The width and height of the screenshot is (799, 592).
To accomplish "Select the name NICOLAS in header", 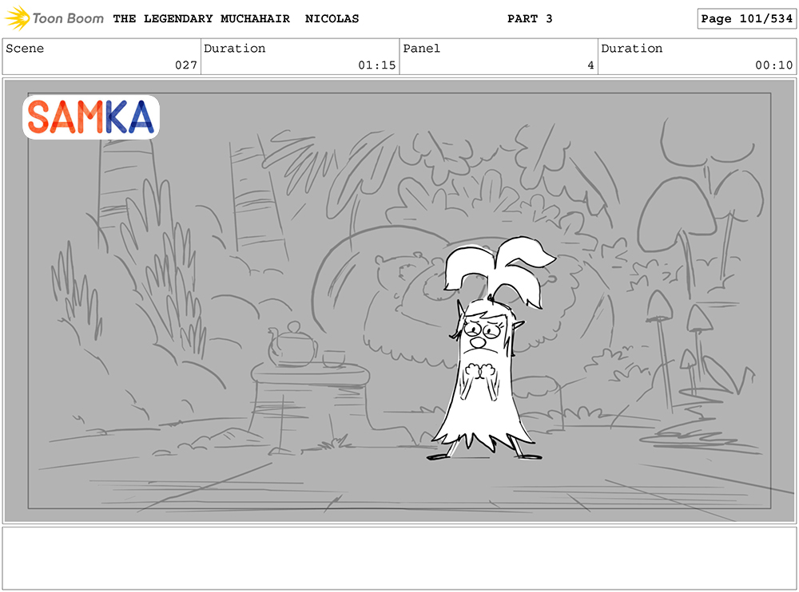I will [332, 19].
